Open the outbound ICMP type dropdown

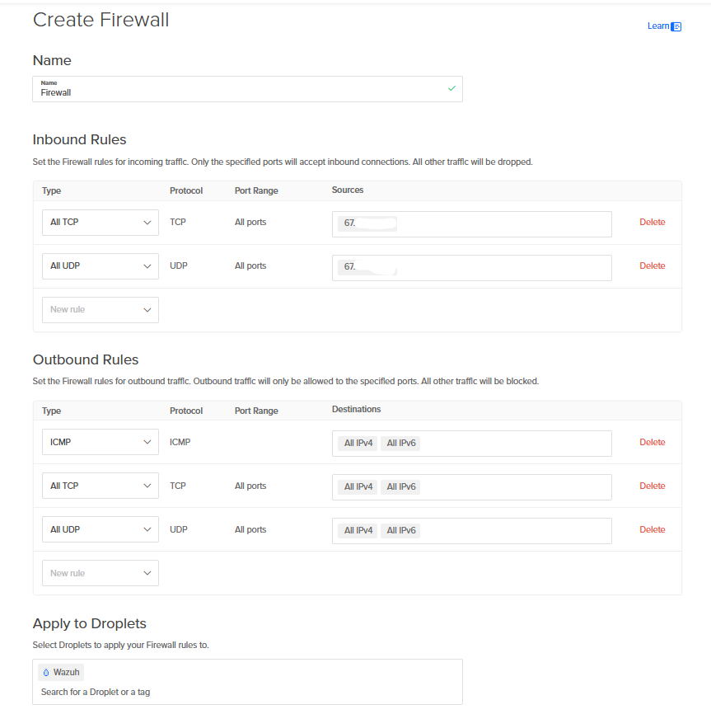(x=100, y=442)
